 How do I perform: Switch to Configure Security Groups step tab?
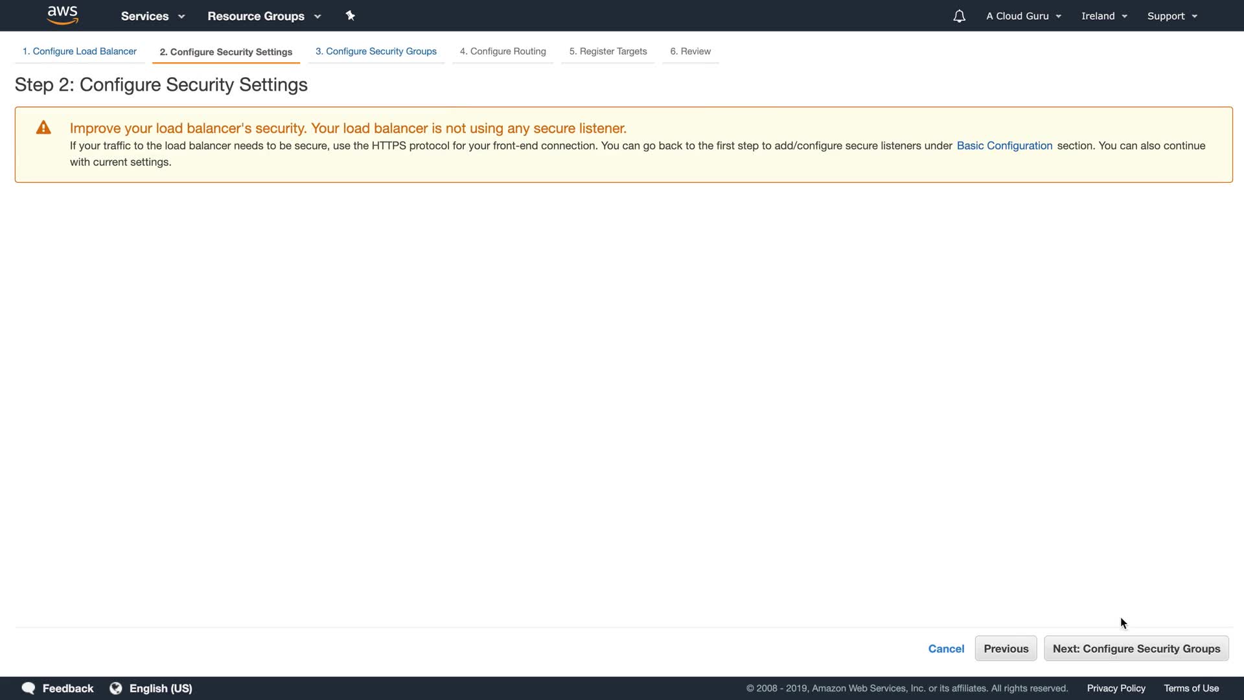point(376,51)
